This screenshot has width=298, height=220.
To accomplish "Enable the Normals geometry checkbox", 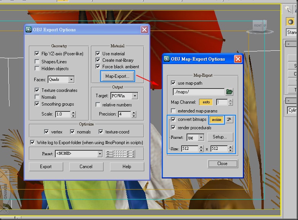I will [x=37, y=97].
